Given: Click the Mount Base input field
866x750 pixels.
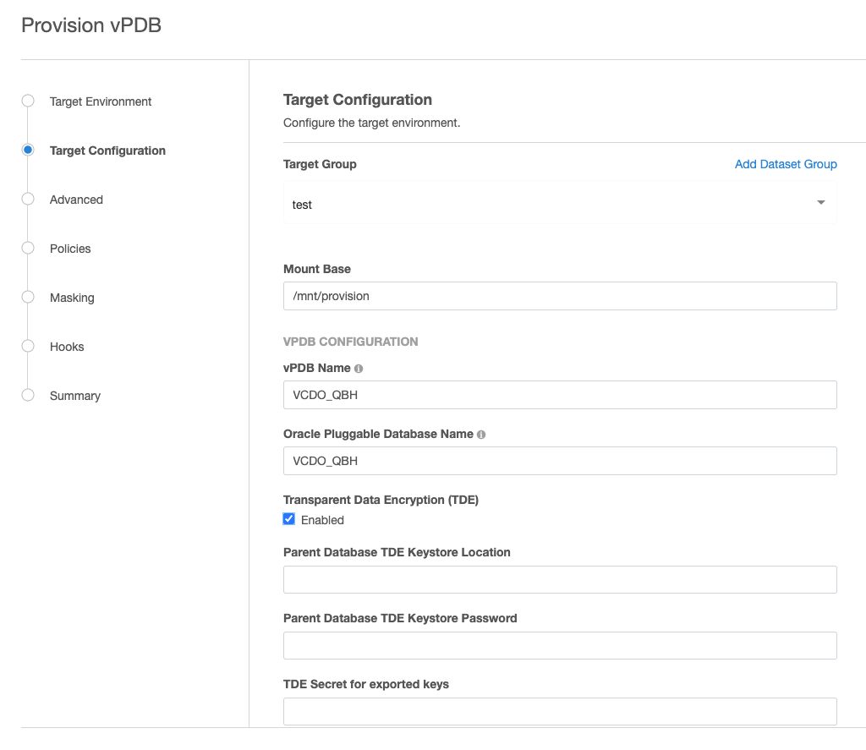Looking at the screenshot, I should 559,296.
